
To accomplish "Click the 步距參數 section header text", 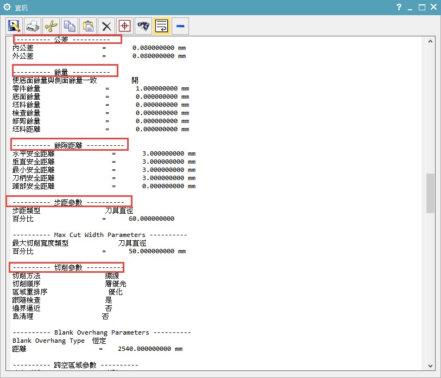I will tap(68, 202).
